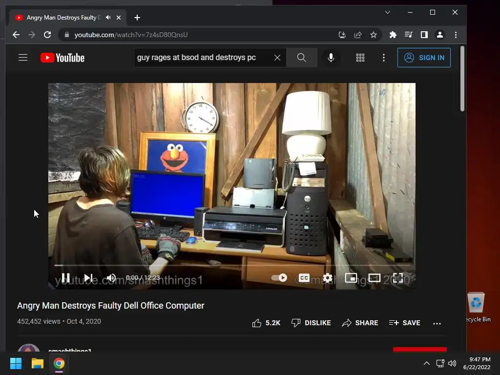Toggle the autoplay switch
This screenshot has height=375, width=500.
(279, 278)
